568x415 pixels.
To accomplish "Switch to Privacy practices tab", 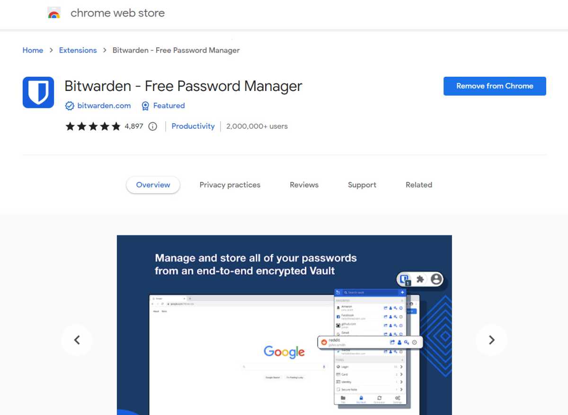I will coord(230,185).
